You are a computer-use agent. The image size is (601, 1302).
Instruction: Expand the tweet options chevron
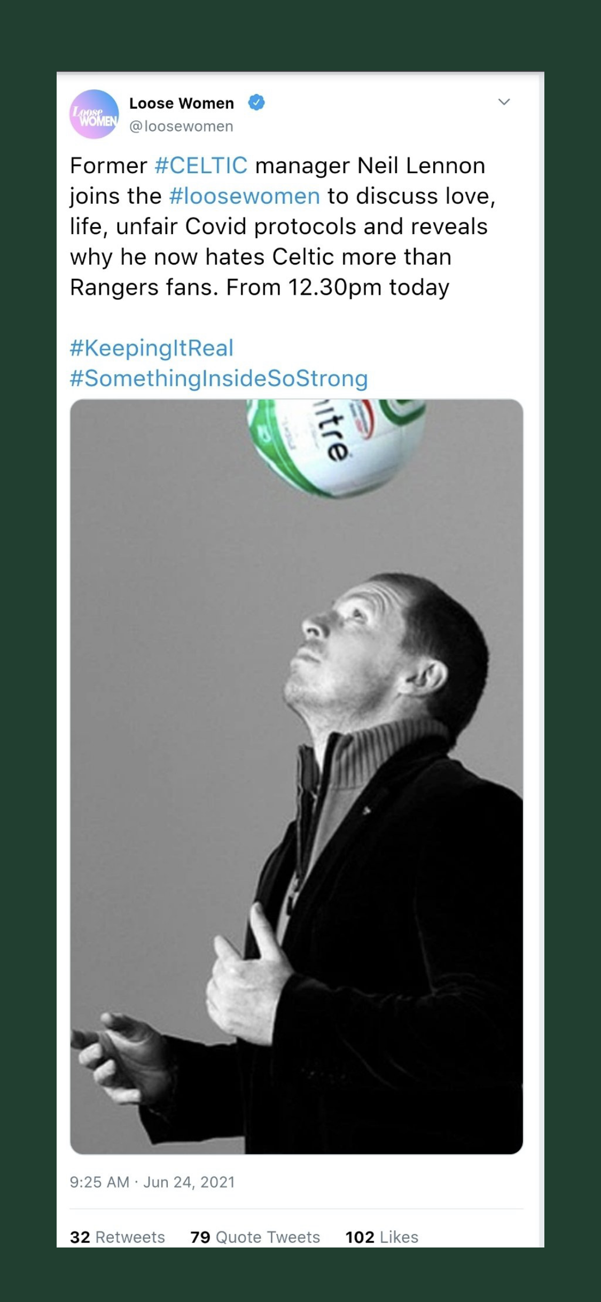click(x=504, y=102)
